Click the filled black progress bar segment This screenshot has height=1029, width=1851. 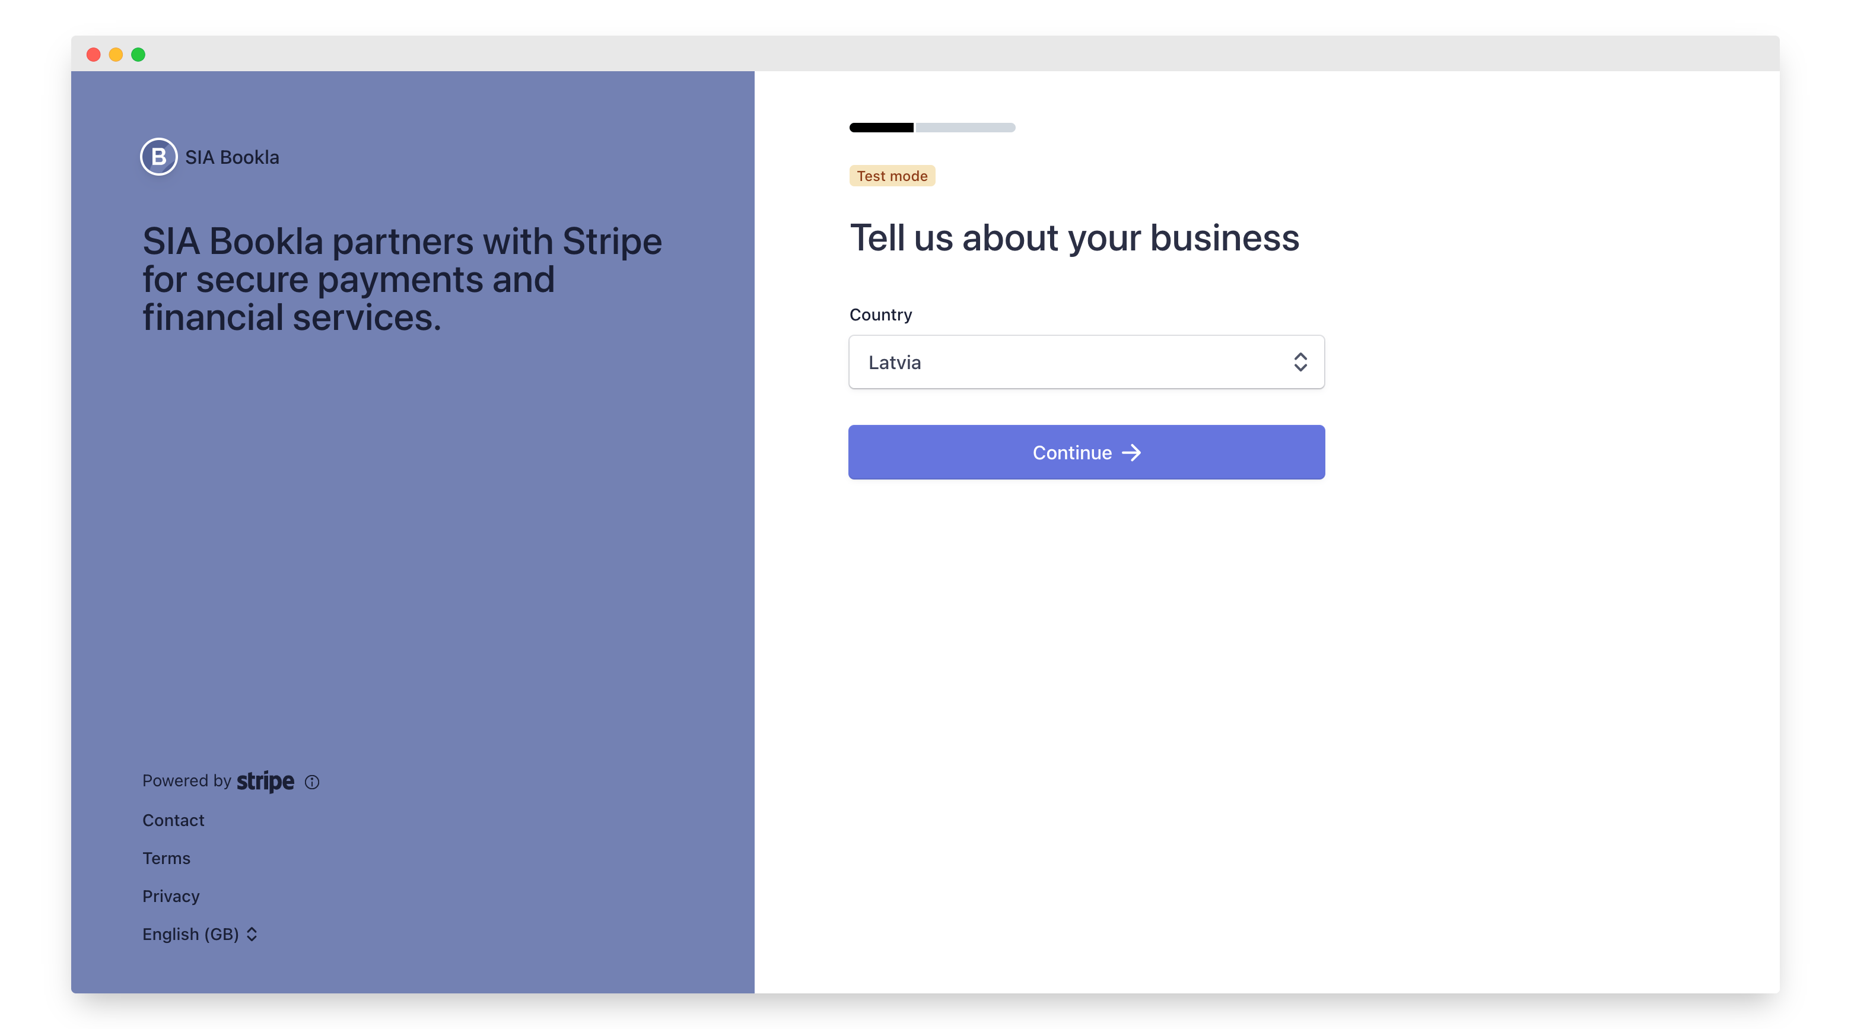[882, 128]
